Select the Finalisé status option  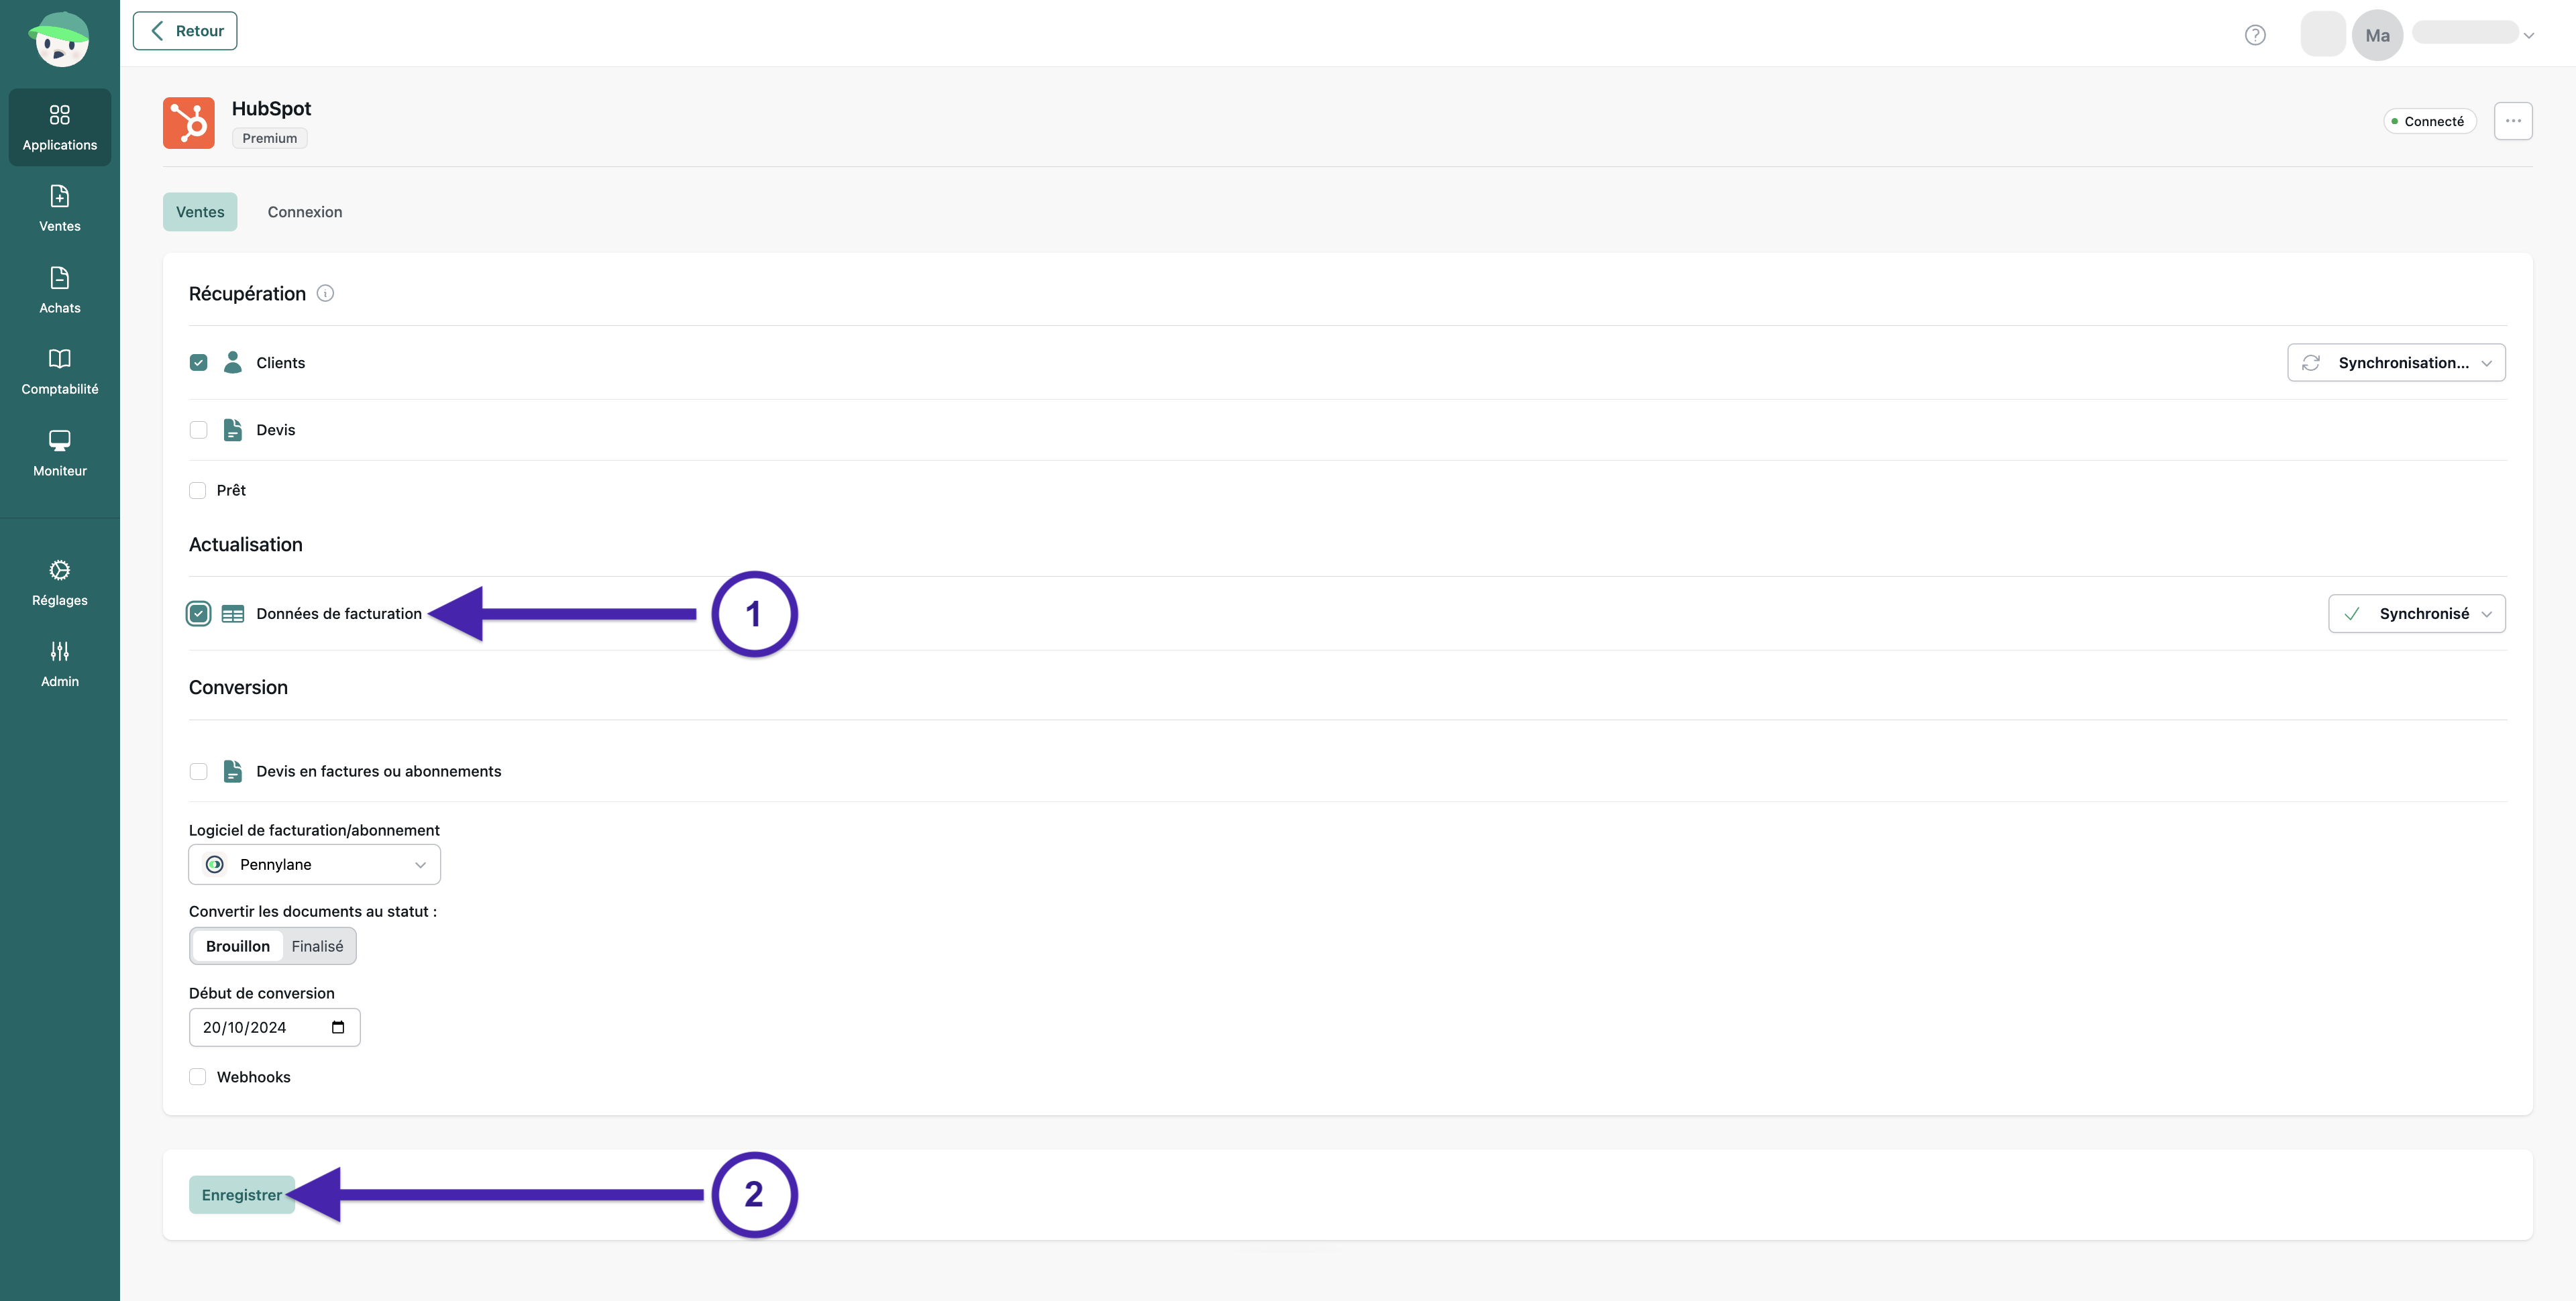(x=317, y=946)
